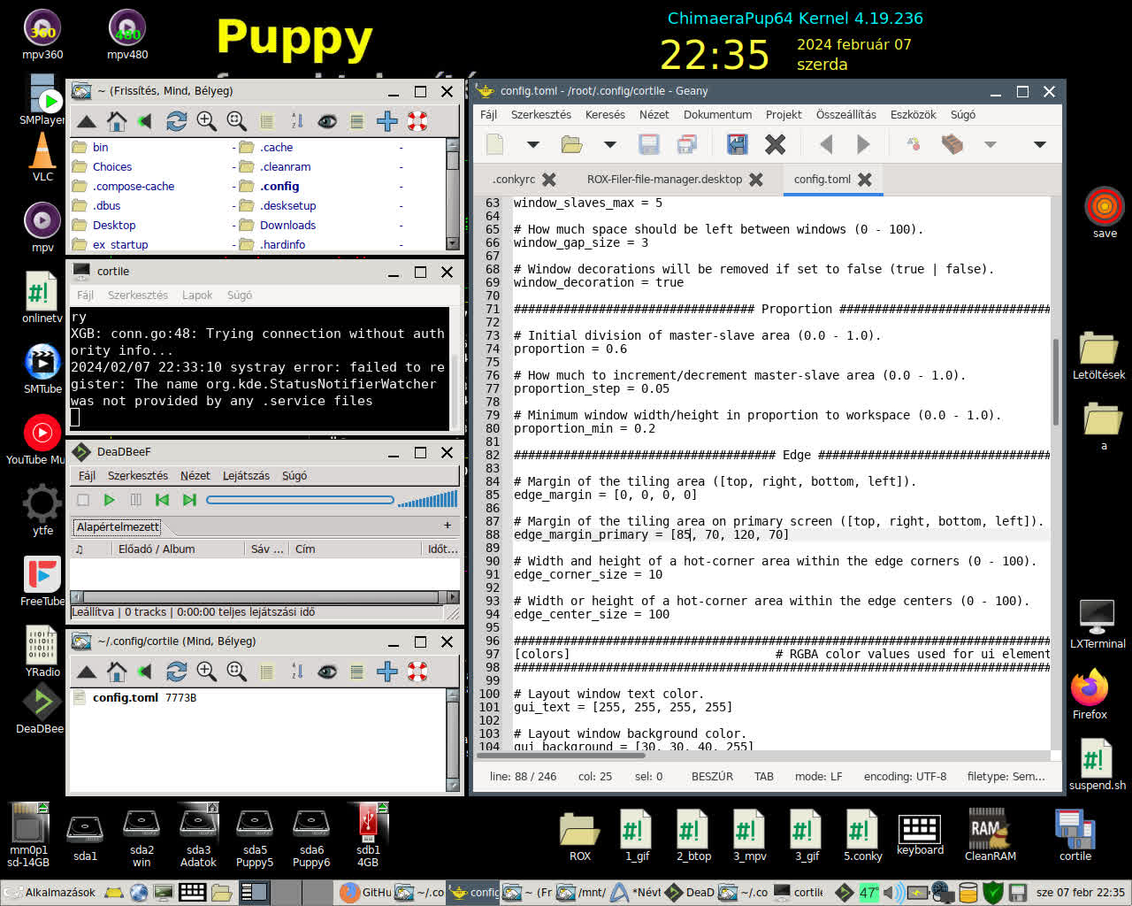Open the 5.conky script icon
Viewport: 1132px width, 906px height.
(862, 836)
